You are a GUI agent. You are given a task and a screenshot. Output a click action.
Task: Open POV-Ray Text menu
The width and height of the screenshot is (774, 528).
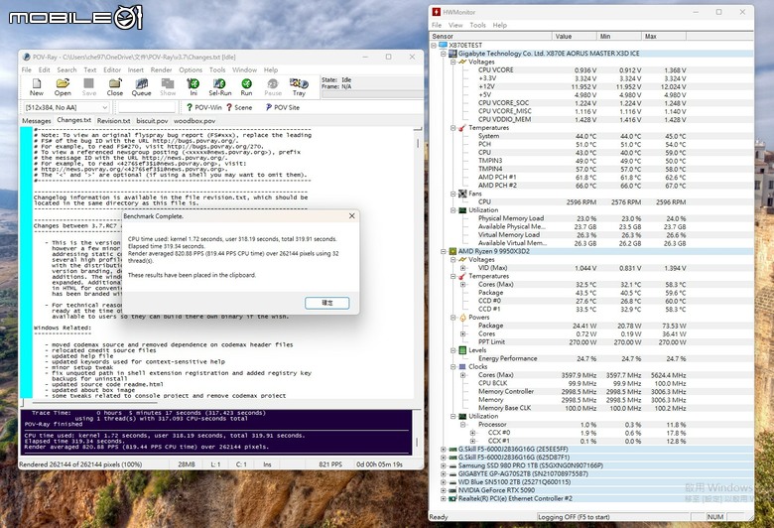(90, 69)
